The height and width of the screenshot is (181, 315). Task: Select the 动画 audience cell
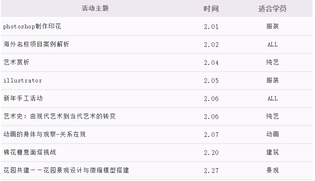(273, 134)
